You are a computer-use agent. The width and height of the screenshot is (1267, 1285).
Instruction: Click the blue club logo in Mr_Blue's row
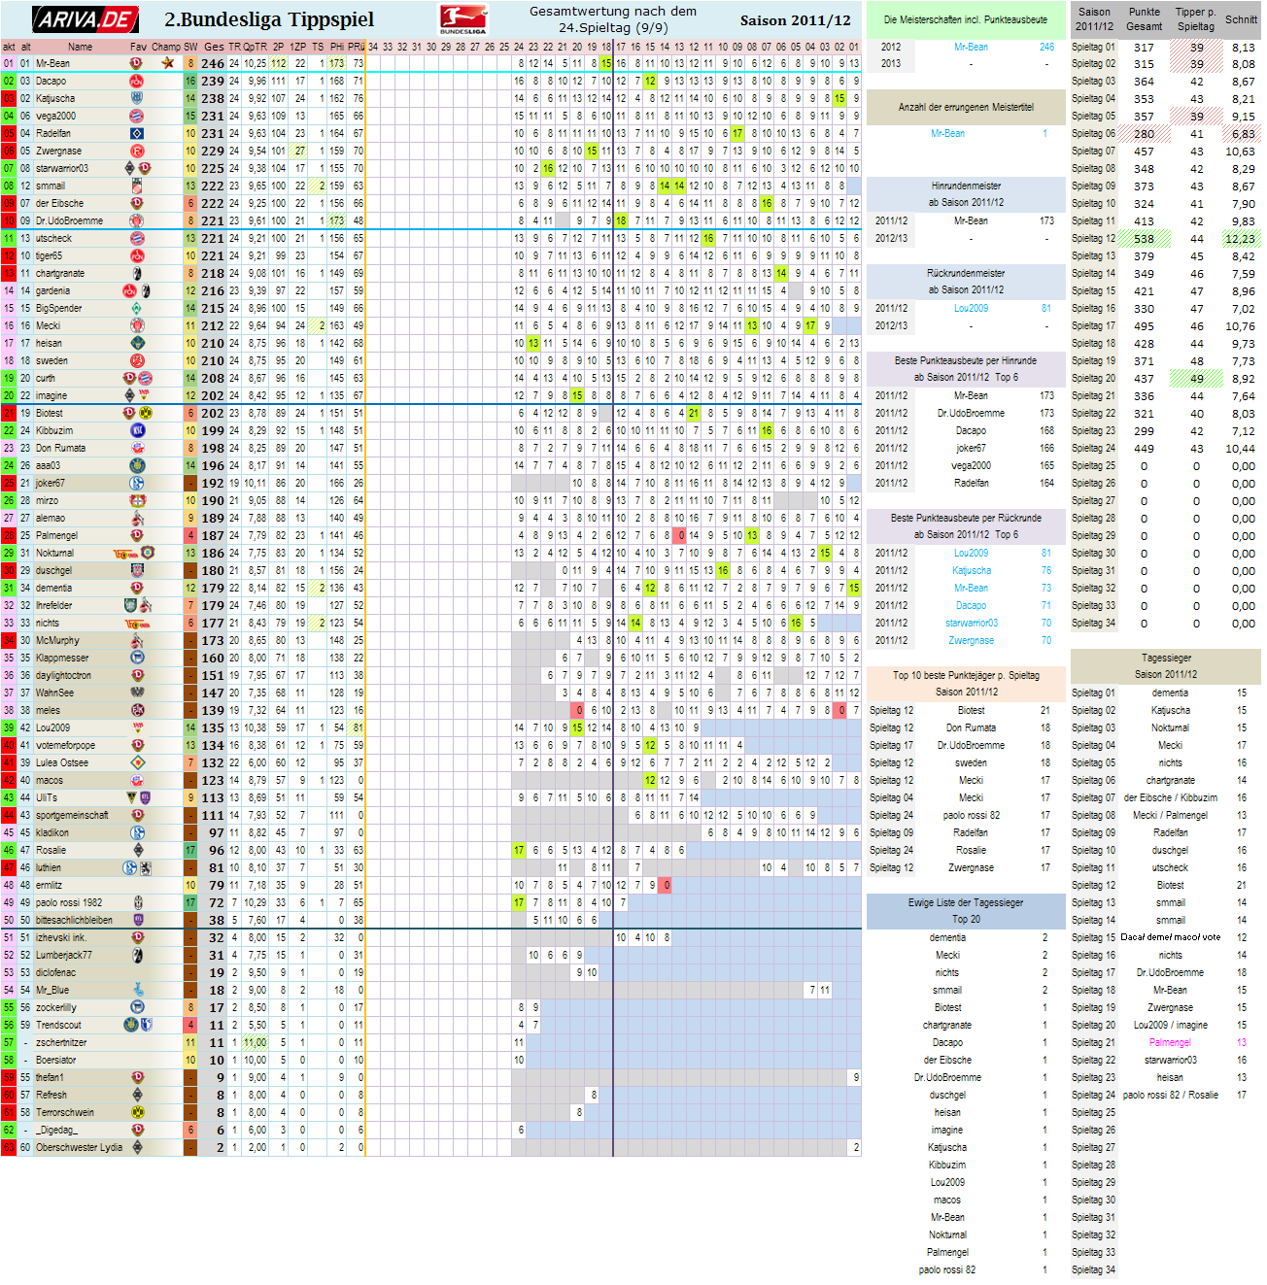pyautogui.click(x=136, y=990)
